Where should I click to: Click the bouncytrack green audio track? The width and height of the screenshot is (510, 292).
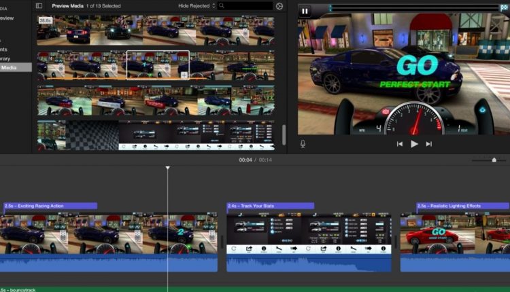click(x=255, y=289)
